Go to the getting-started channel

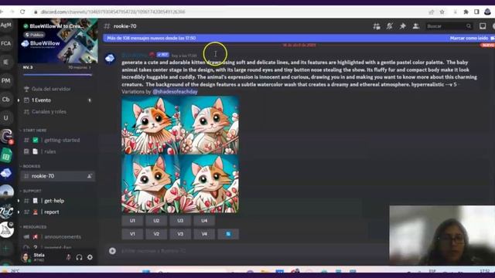pyautogui.click(x=57, y=140)
